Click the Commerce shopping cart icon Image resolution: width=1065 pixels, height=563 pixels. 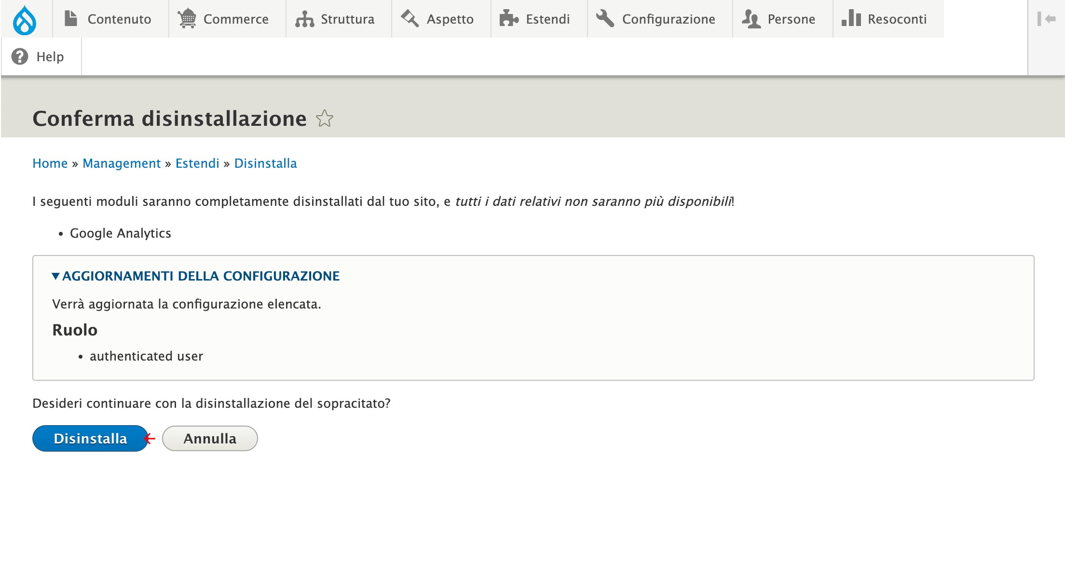[x=187, y=19]
